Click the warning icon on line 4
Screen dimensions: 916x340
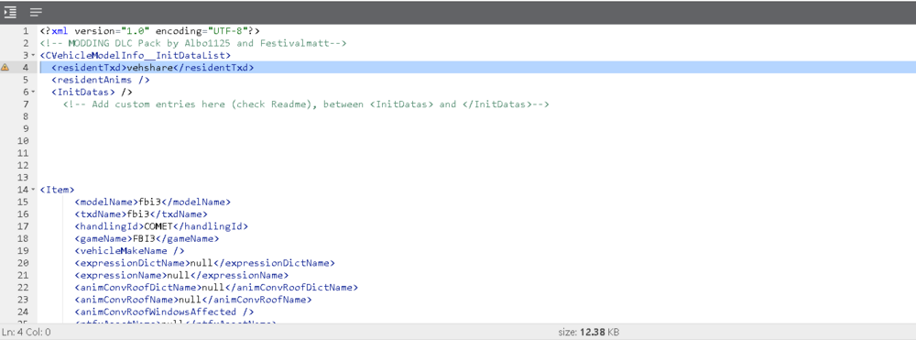(5, 68)
